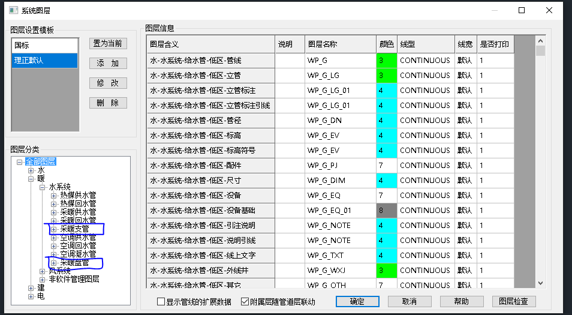
Task: Confirm with the 确定 button
Action: pyautogui.click(x=357, y=301)
